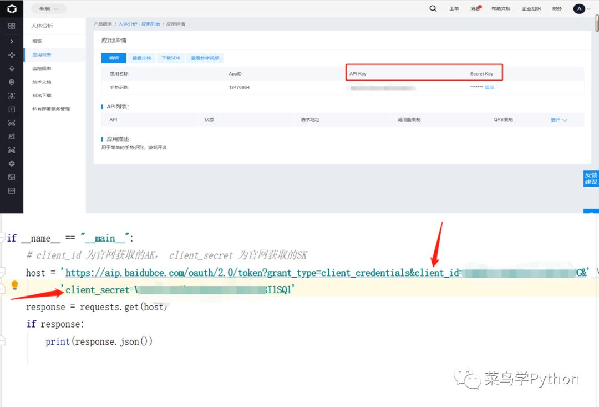The height and width of the screenshot is (407, 599).
Task: Click the search magnifier icon
Action: click(x=433, y=8)
